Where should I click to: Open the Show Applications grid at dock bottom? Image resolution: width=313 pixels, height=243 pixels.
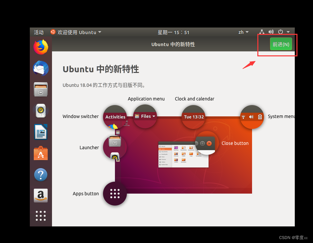[x=40, y=216]
